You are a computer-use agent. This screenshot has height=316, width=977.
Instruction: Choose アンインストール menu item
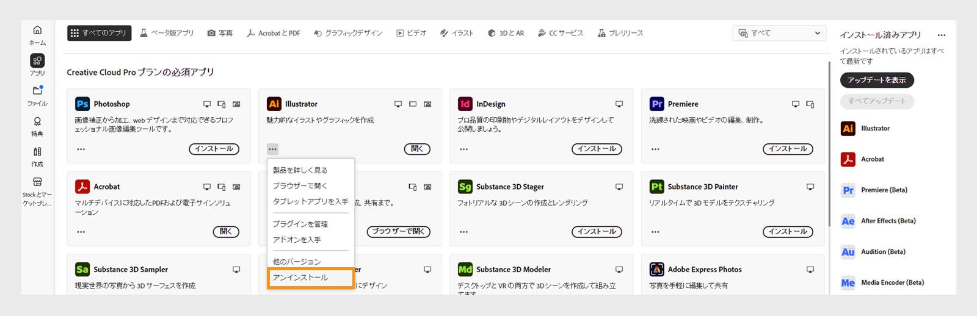click(x=310, y=278)
